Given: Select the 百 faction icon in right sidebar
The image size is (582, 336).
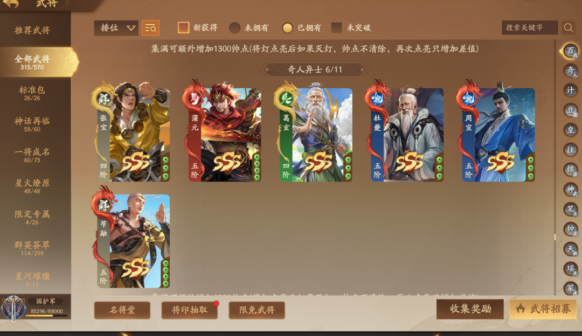Looking at the screenshot, I should (x=571, y=51).
